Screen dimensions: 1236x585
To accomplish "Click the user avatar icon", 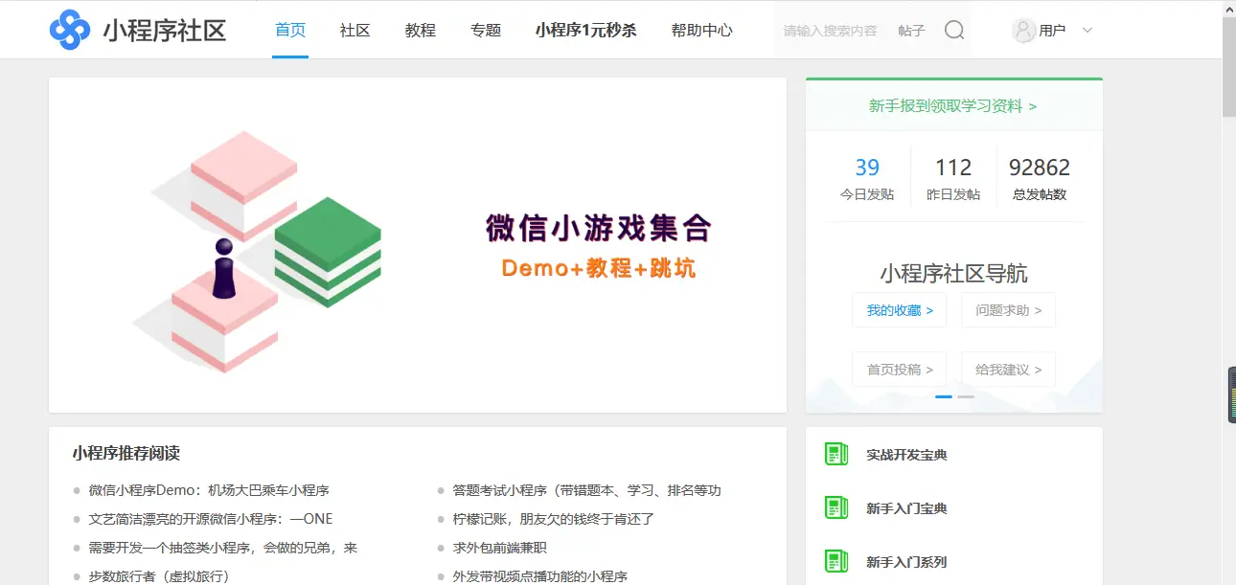I will click(1023, 30).
